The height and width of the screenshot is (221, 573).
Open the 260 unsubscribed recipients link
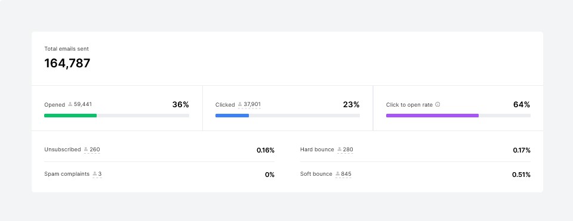(95, 150)
